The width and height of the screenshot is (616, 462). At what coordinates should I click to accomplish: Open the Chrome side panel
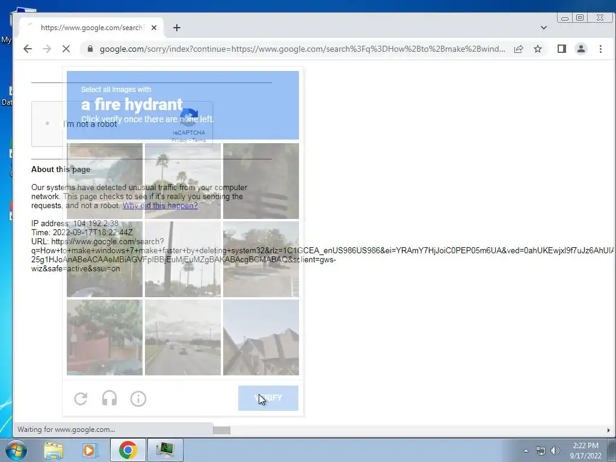click(x=562, y=49)
